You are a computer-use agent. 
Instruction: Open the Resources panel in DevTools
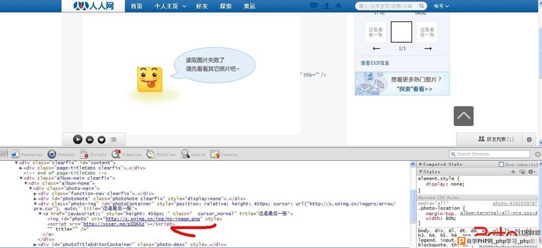point(27,154)
